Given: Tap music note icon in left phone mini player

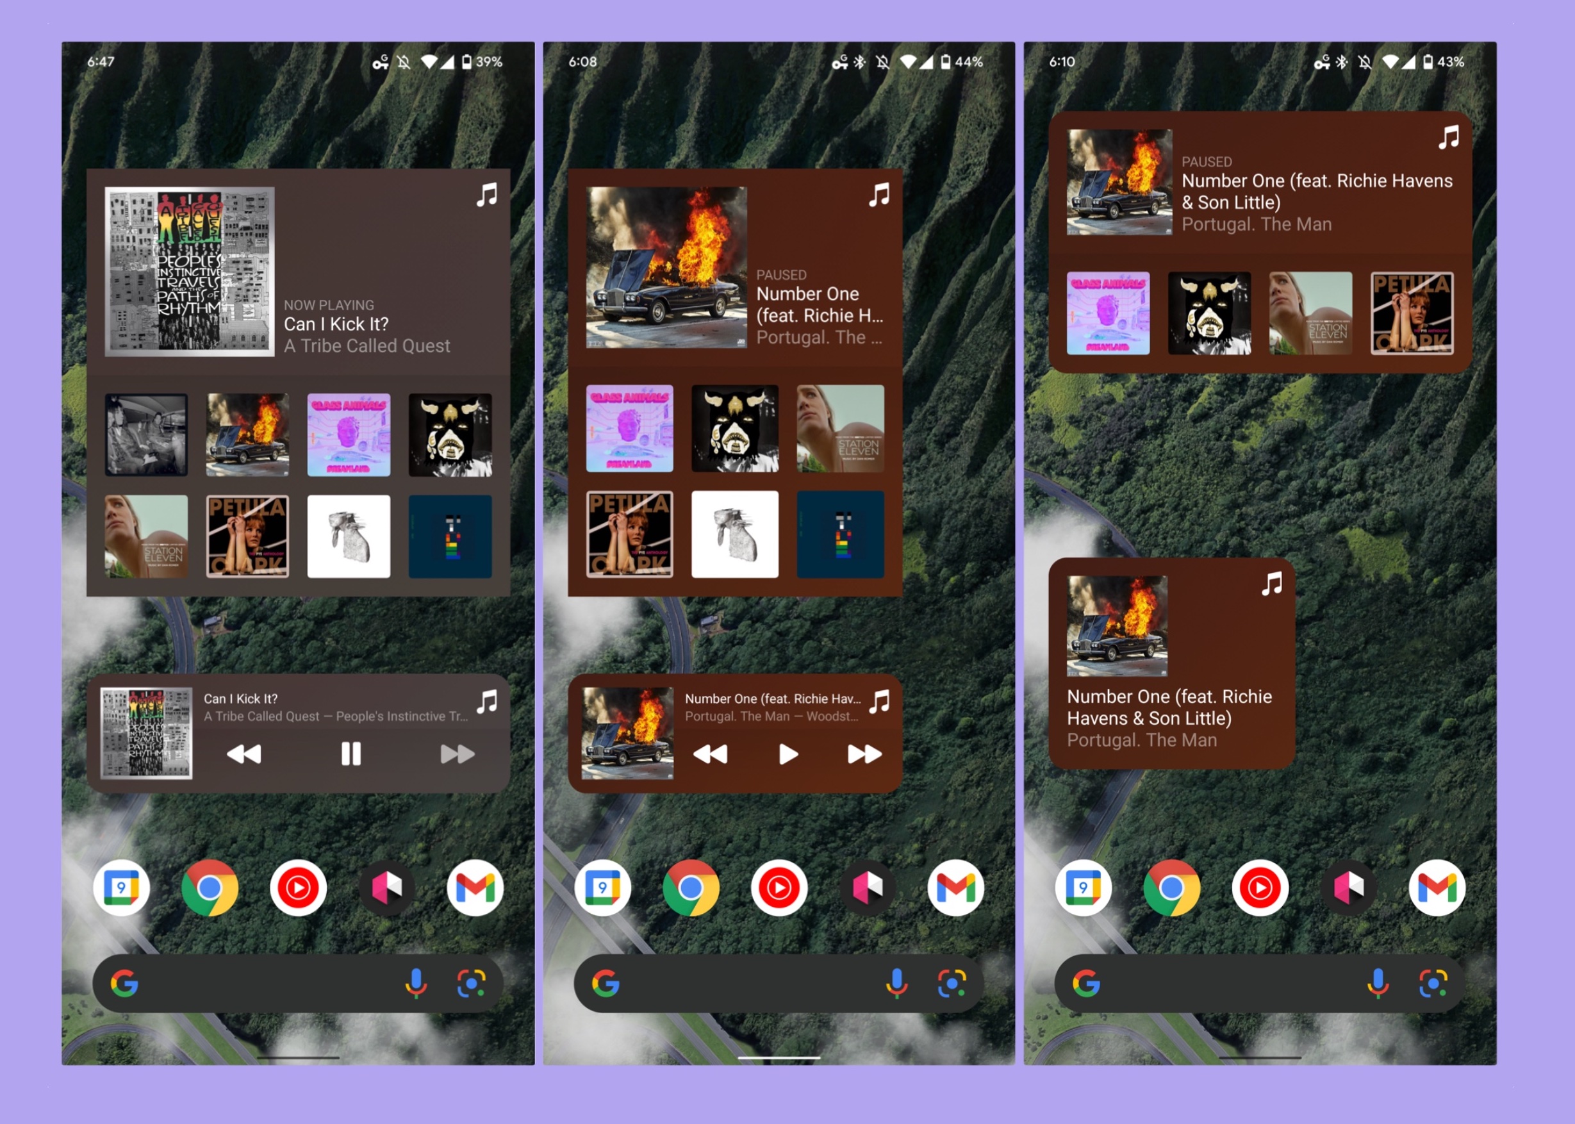Looking at the screenshot, I should coord(487,702).
